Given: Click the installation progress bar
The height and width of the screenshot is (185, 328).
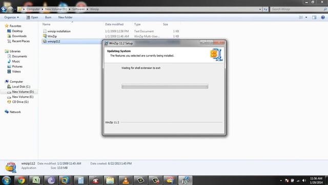Looking at the screenshot, I should pyautogui.click(x=165, y=86).
